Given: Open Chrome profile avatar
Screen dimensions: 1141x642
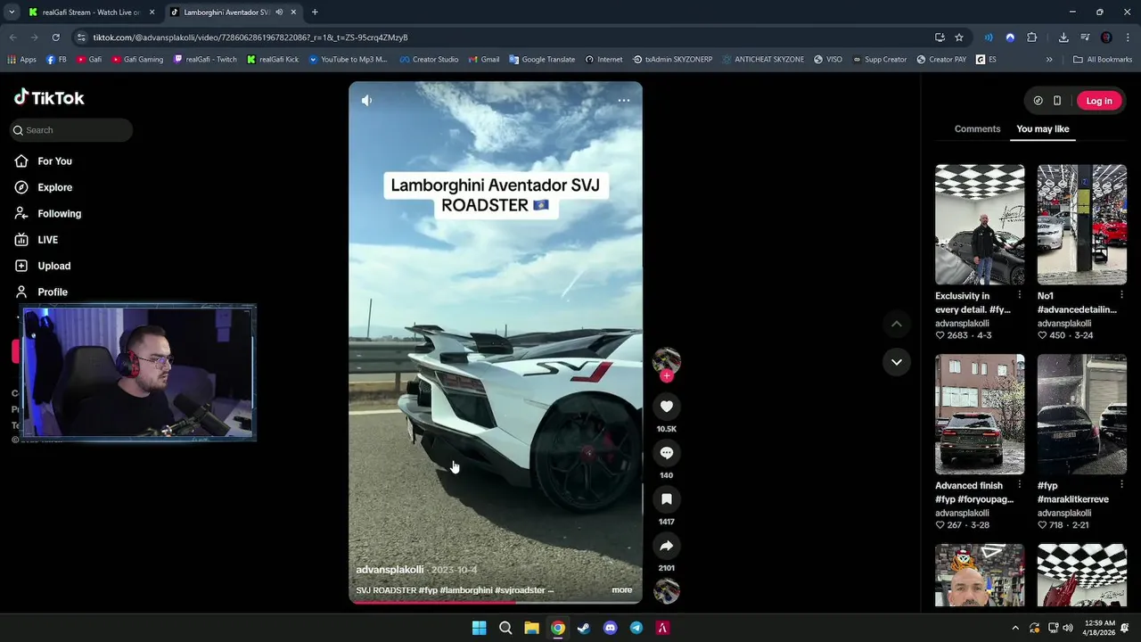Looking at the screenshot, I should click(1106, 37).
